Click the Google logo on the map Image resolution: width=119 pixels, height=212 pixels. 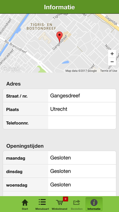tap(11, 69)
